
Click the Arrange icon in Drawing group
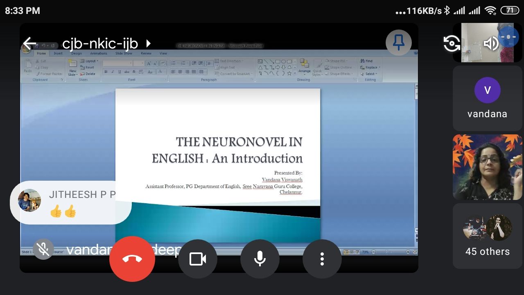(304, 67)
